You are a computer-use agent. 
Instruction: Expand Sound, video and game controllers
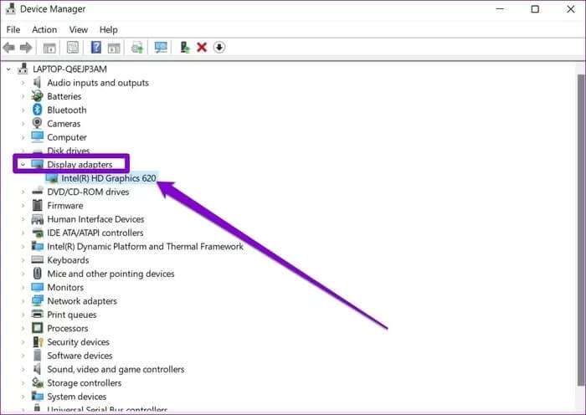pos(23,369)
